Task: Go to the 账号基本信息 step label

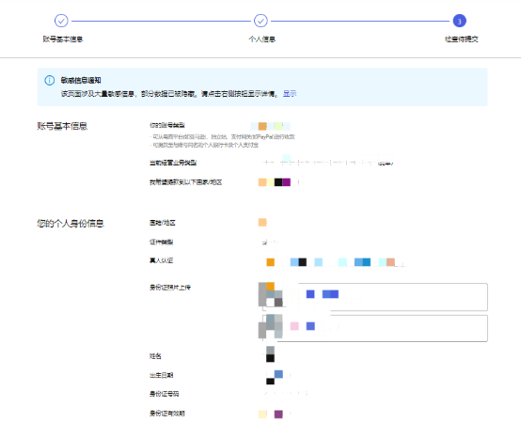Action: point(62,39)
